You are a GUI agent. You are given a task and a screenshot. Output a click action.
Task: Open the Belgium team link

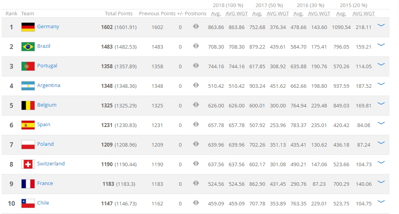coord(47,105)
